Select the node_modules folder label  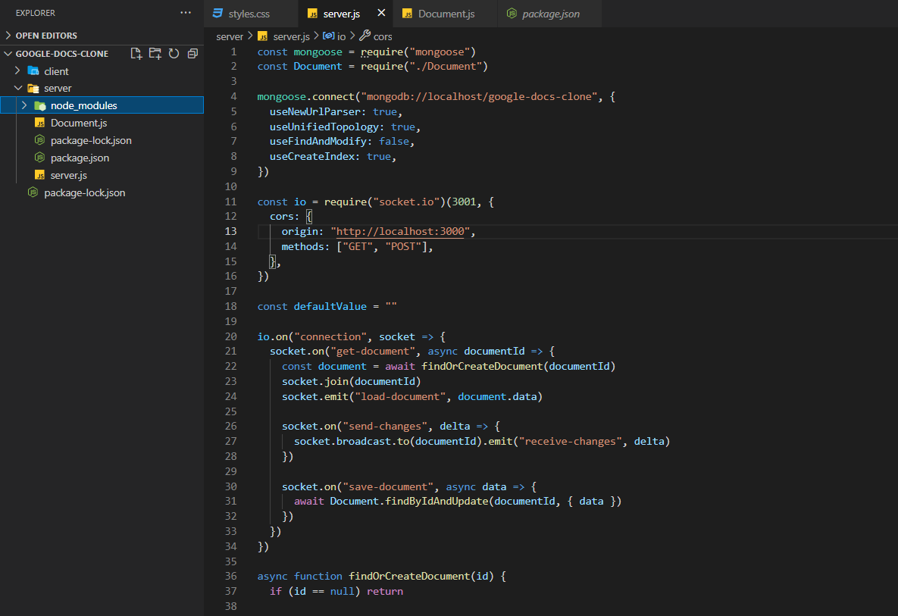[83, 105]
